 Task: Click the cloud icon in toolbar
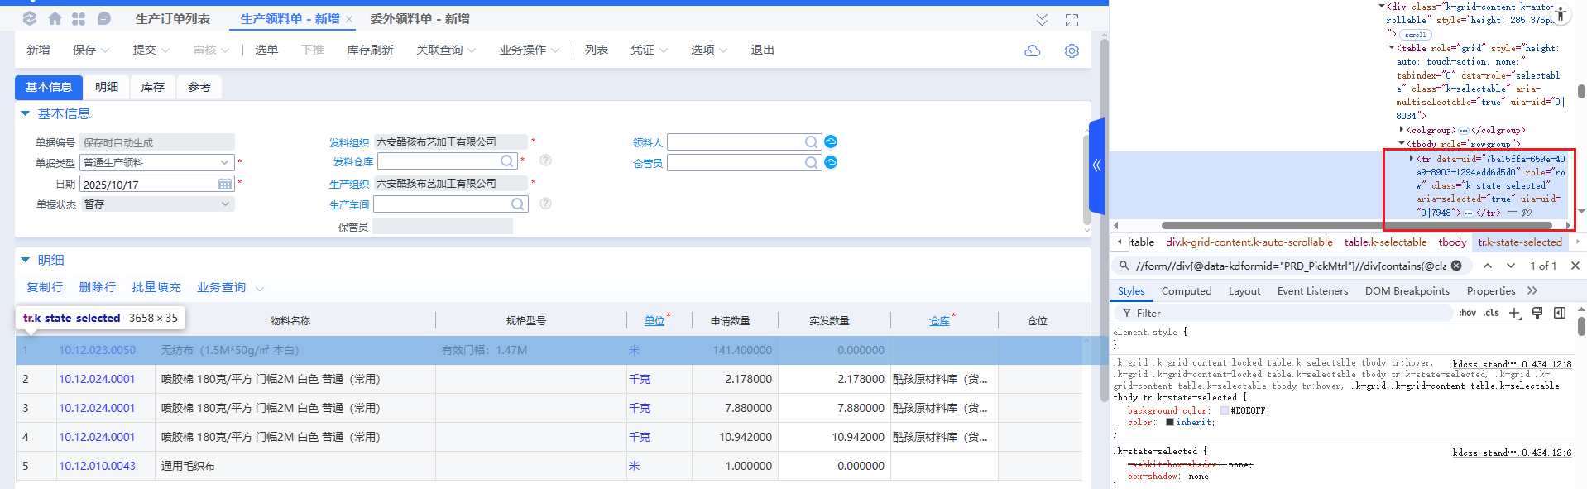click(1033, 50)
